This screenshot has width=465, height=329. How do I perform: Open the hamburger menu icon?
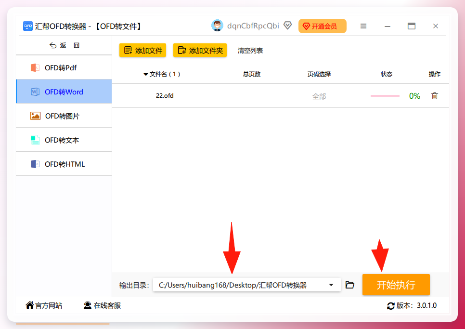(363, 26)
